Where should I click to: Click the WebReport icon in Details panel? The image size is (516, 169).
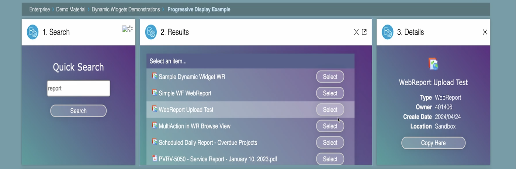[x=433, y=64]
